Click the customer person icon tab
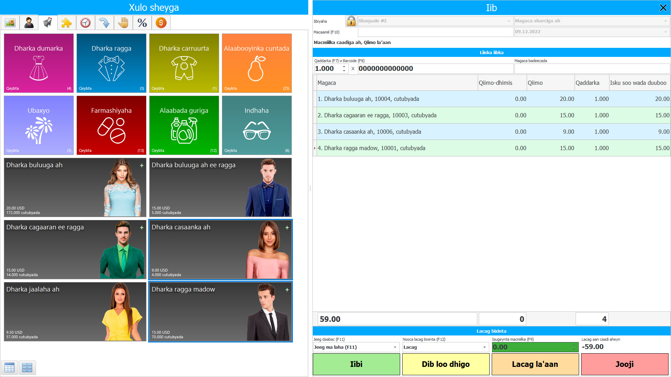The image size is (671, 377). [29, 23]
